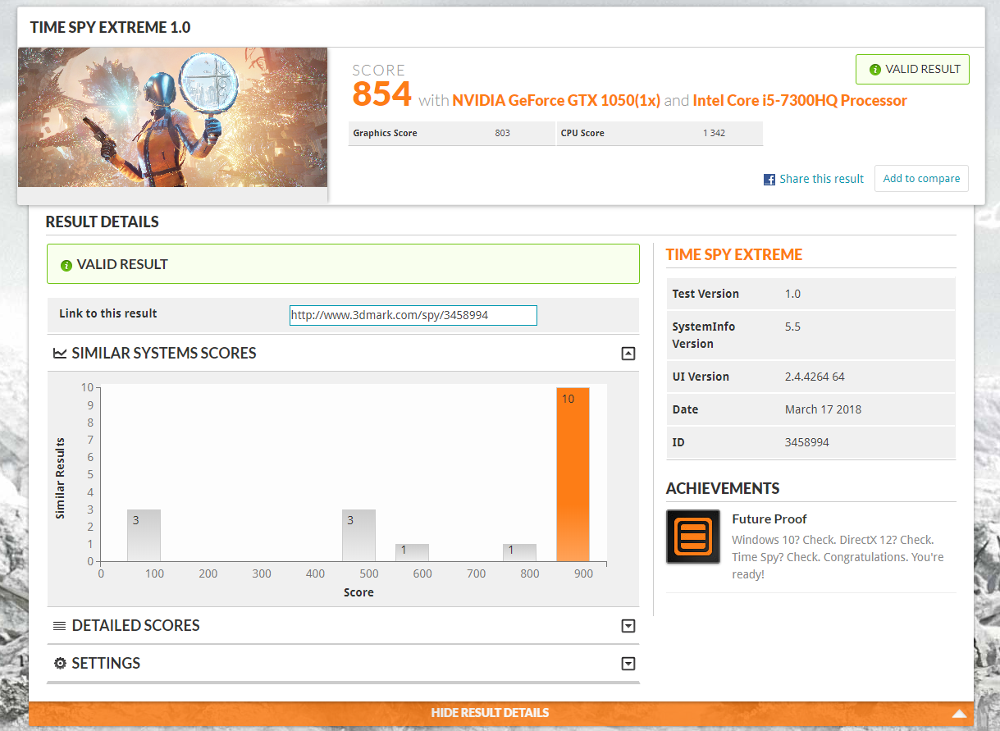Screen dimensions: 1000x731
Task: Click the gear icon beside Settings
Action: coord(60,663)
